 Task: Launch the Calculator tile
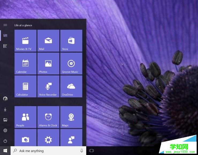click(x=25, y=86)
